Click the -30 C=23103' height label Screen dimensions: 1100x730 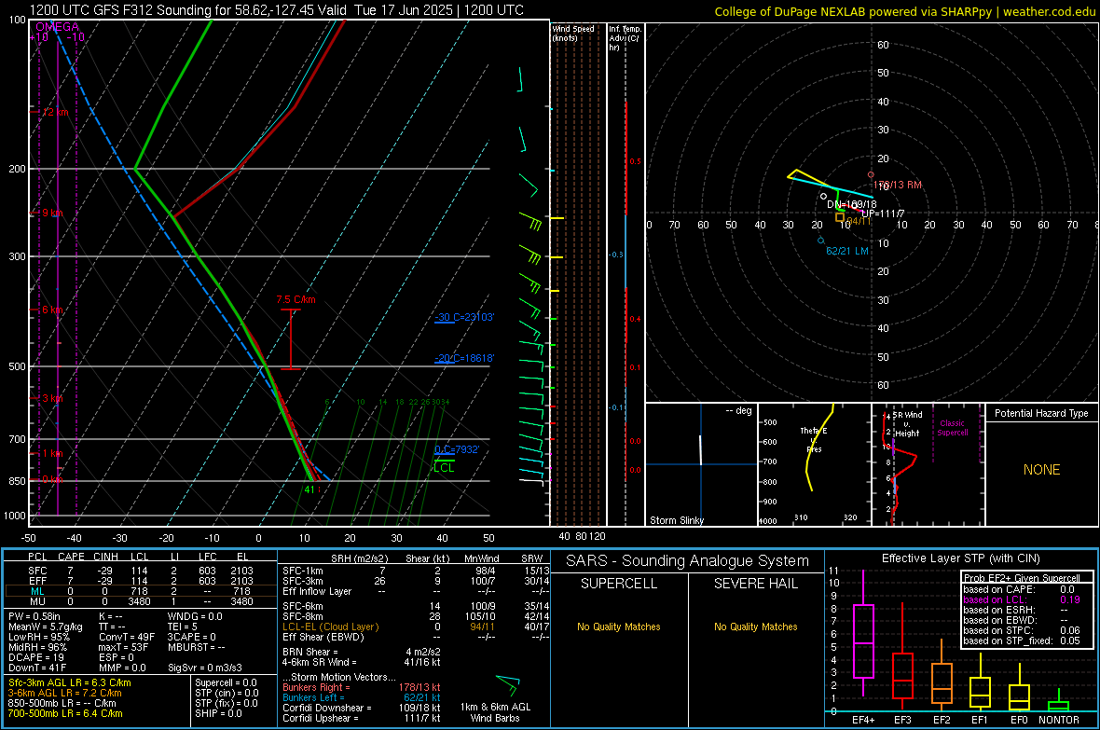pyautogui.click(x=464, y=317)
